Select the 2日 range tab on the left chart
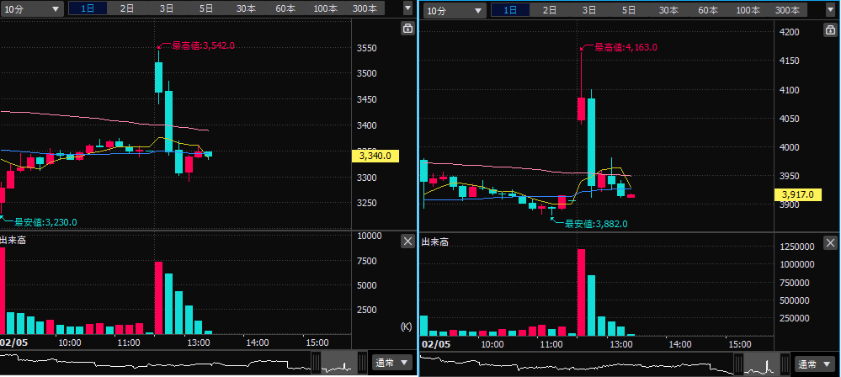The height and width of the screenshot is (377, 841). pyautogui.click(x=127, y=9)
